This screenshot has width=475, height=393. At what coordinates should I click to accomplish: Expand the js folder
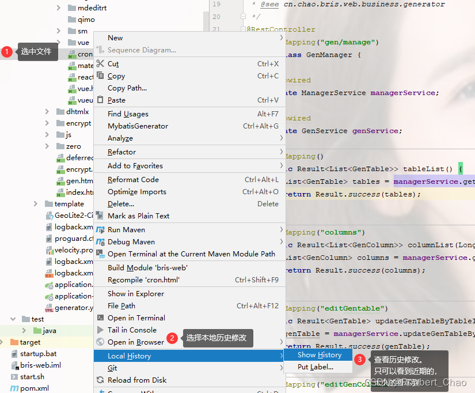click(x=47, y=135)
